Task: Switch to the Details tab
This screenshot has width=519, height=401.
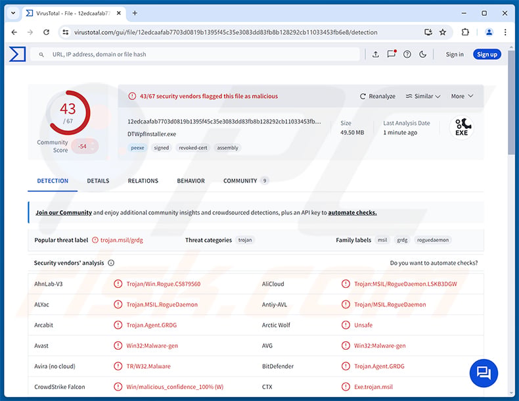Action: [98, 181]
